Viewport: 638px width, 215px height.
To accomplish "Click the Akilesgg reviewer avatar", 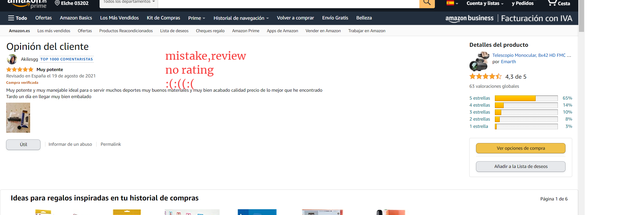I will point(12,59).
